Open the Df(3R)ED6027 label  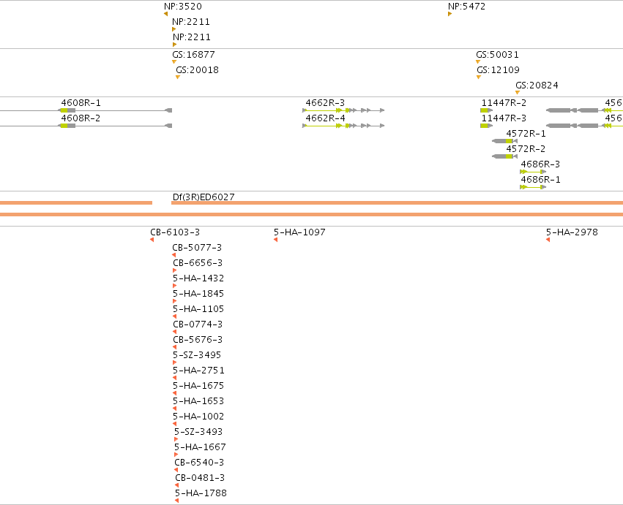point(204,197)
